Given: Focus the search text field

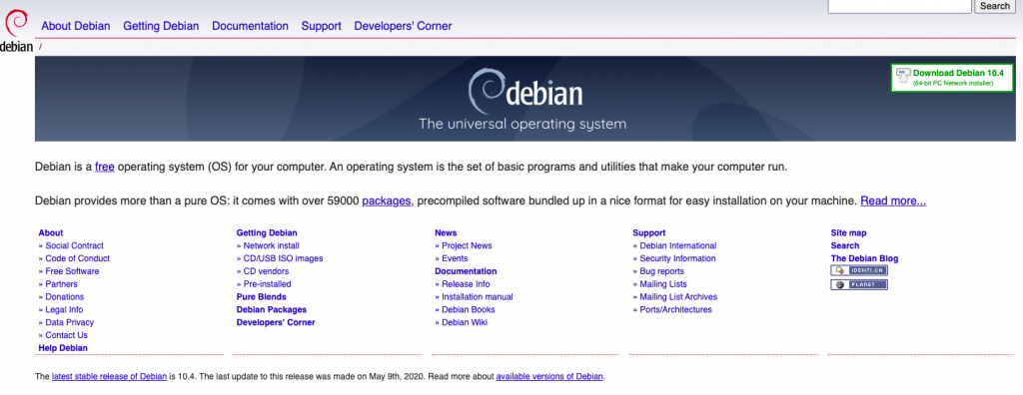Looking at the screenshot, I should pos(900,6).
